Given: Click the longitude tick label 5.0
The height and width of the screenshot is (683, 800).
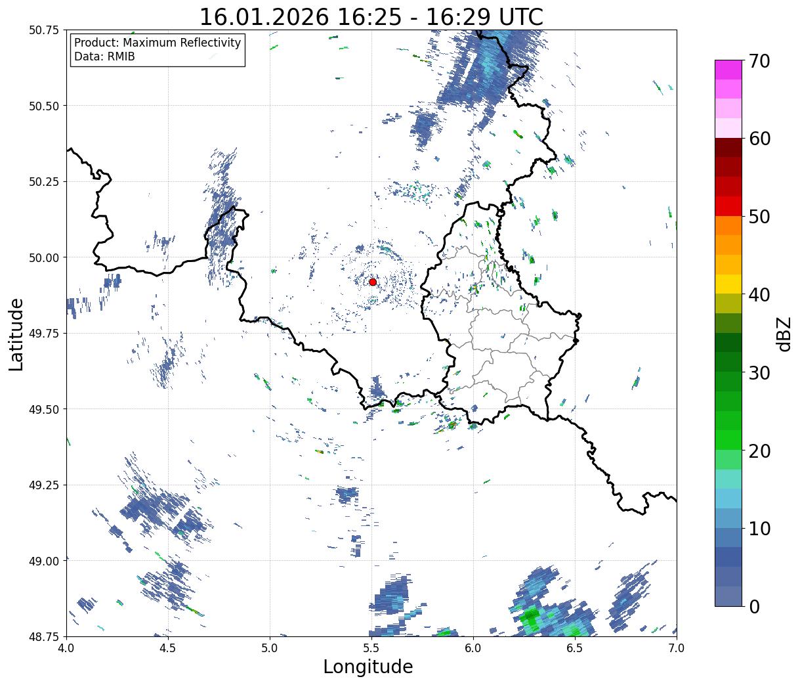Looking at the screenshot, I should tap(270, 648).
